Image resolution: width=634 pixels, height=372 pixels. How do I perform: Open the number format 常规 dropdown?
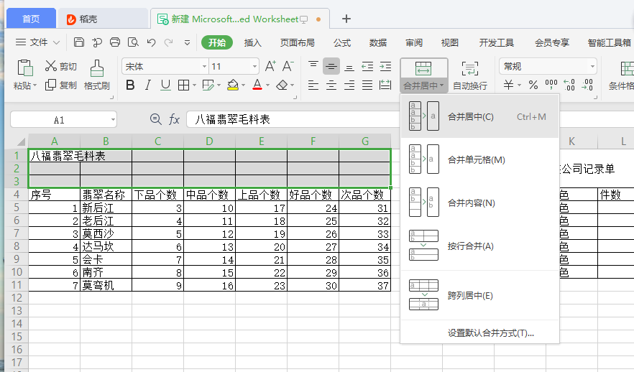pos(592,66)
